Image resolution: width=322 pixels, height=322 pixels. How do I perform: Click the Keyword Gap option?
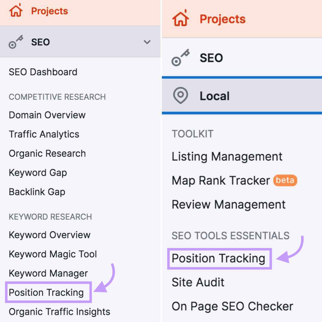[x=38, y=173]
